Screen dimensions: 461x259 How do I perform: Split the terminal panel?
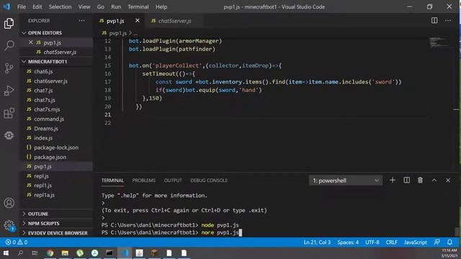(x=406, y=181)
